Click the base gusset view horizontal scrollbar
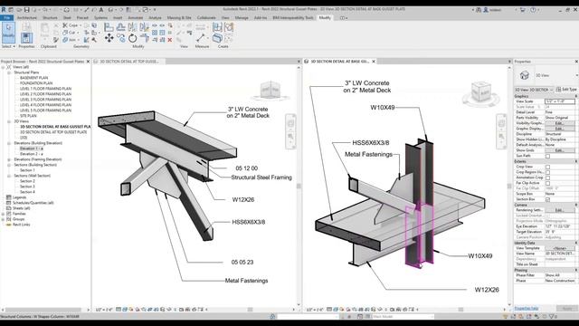 pyautogui.click(x=460, y=310)
